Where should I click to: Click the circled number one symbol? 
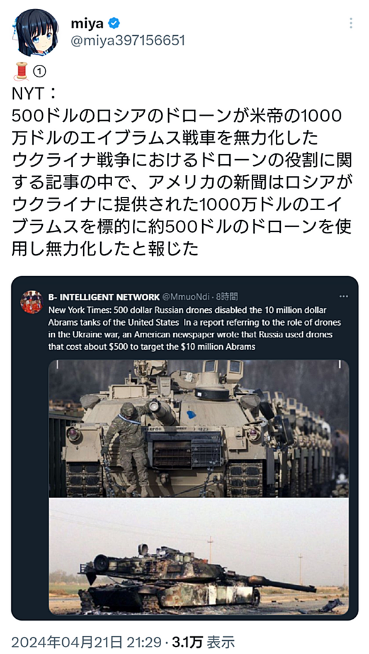pyautogui.click(x=39, y=72)
